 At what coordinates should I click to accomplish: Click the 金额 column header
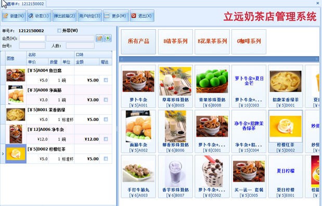coord(87,62)
